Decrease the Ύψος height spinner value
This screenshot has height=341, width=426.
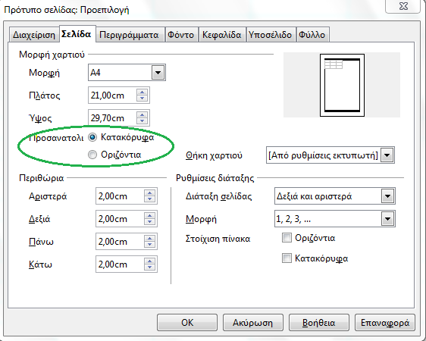tap(142, 121)
